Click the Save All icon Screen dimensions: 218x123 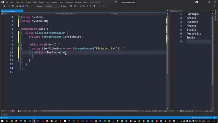tap(23, 6)
